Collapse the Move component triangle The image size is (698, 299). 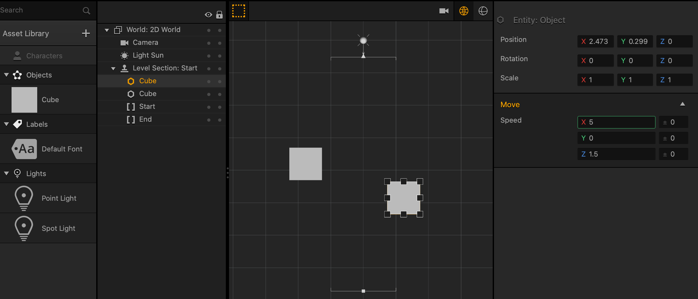[683, 104]
